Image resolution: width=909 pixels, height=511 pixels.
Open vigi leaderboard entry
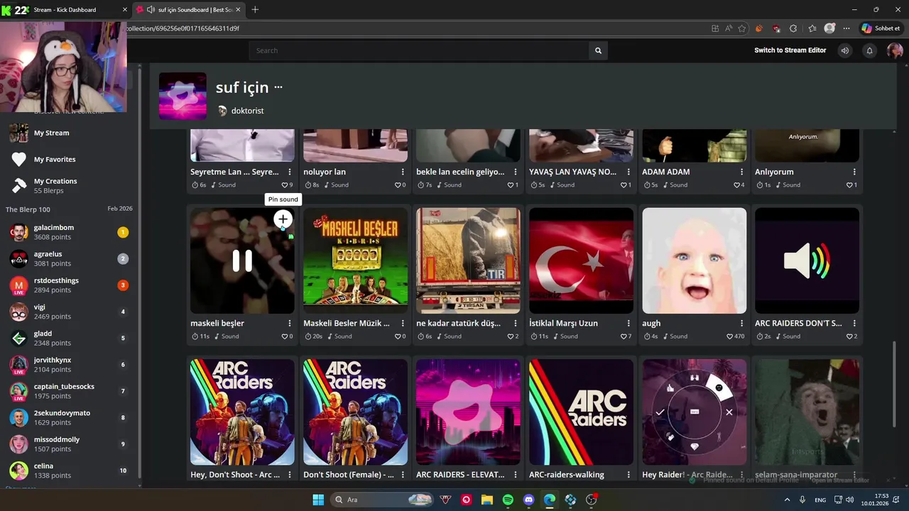tap(70, 312)
